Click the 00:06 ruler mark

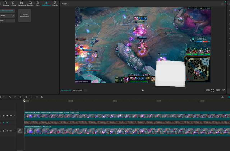115,101
